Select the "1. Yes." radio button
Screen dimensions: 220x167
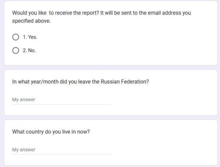(15, 37)
